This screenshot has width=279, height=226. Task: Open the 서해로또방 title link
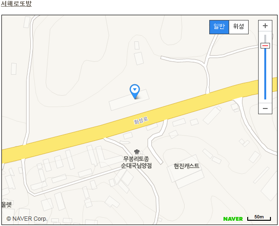click(16, 3)
